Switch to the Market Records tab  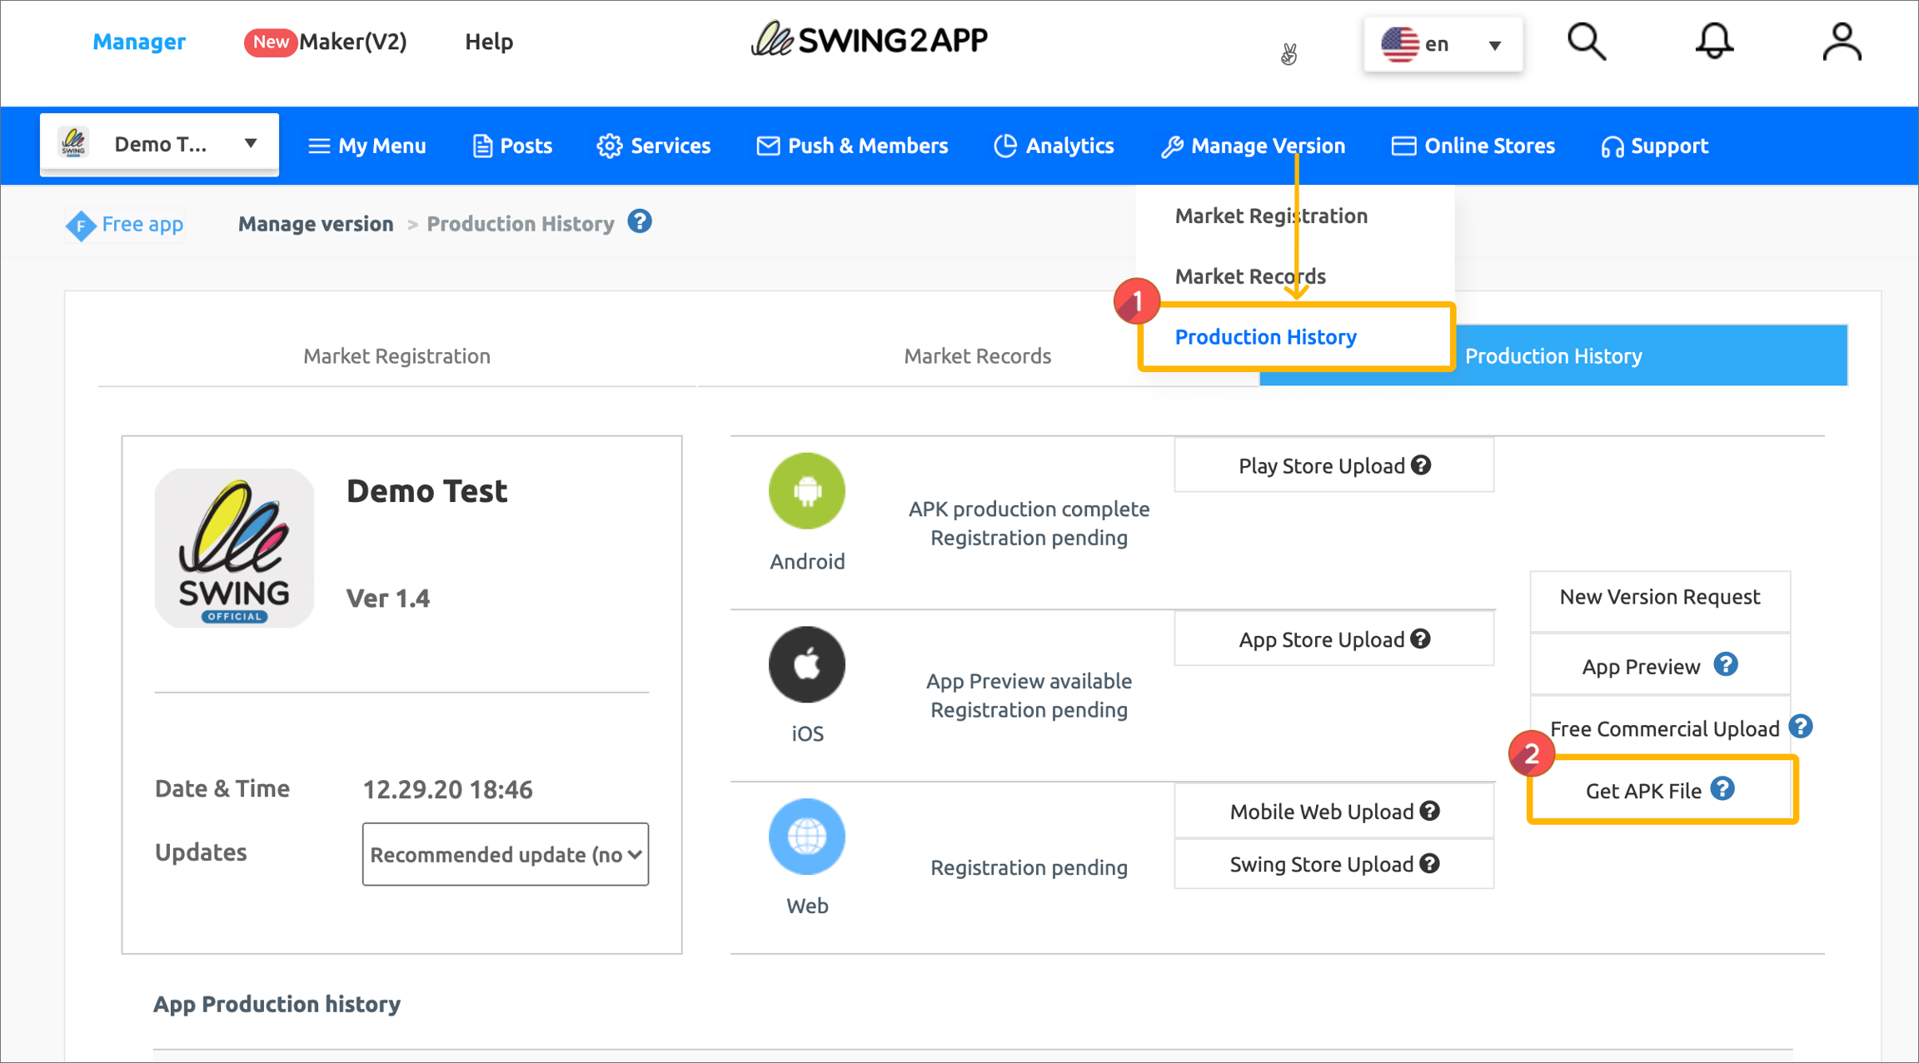977,356
